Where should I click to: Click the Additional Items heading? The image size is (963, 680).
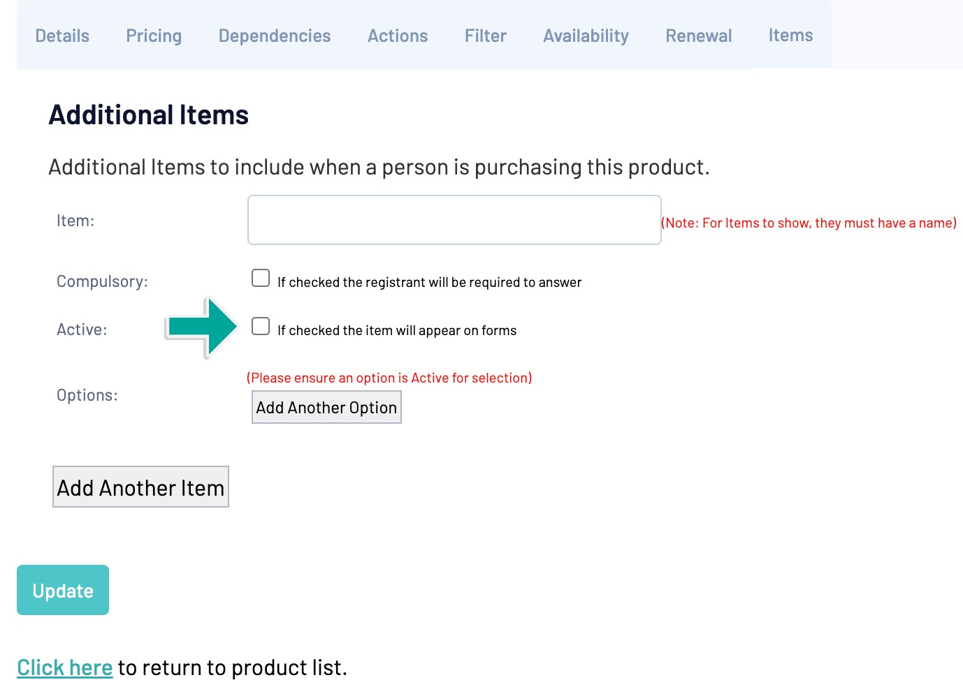[149, 115]
